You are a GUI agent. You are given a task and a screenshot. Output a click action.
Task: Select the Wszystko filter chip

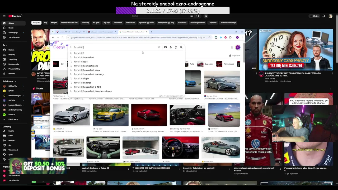click(x=36, y=23)
